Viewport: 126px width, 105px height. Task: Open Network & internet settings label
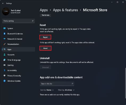[15, 39]
